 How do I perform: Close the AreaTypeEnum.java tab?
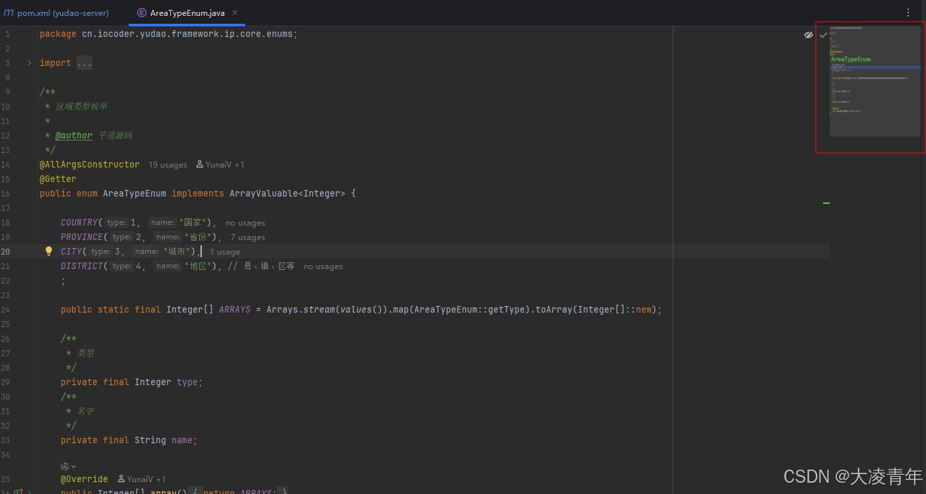point(234,12)
